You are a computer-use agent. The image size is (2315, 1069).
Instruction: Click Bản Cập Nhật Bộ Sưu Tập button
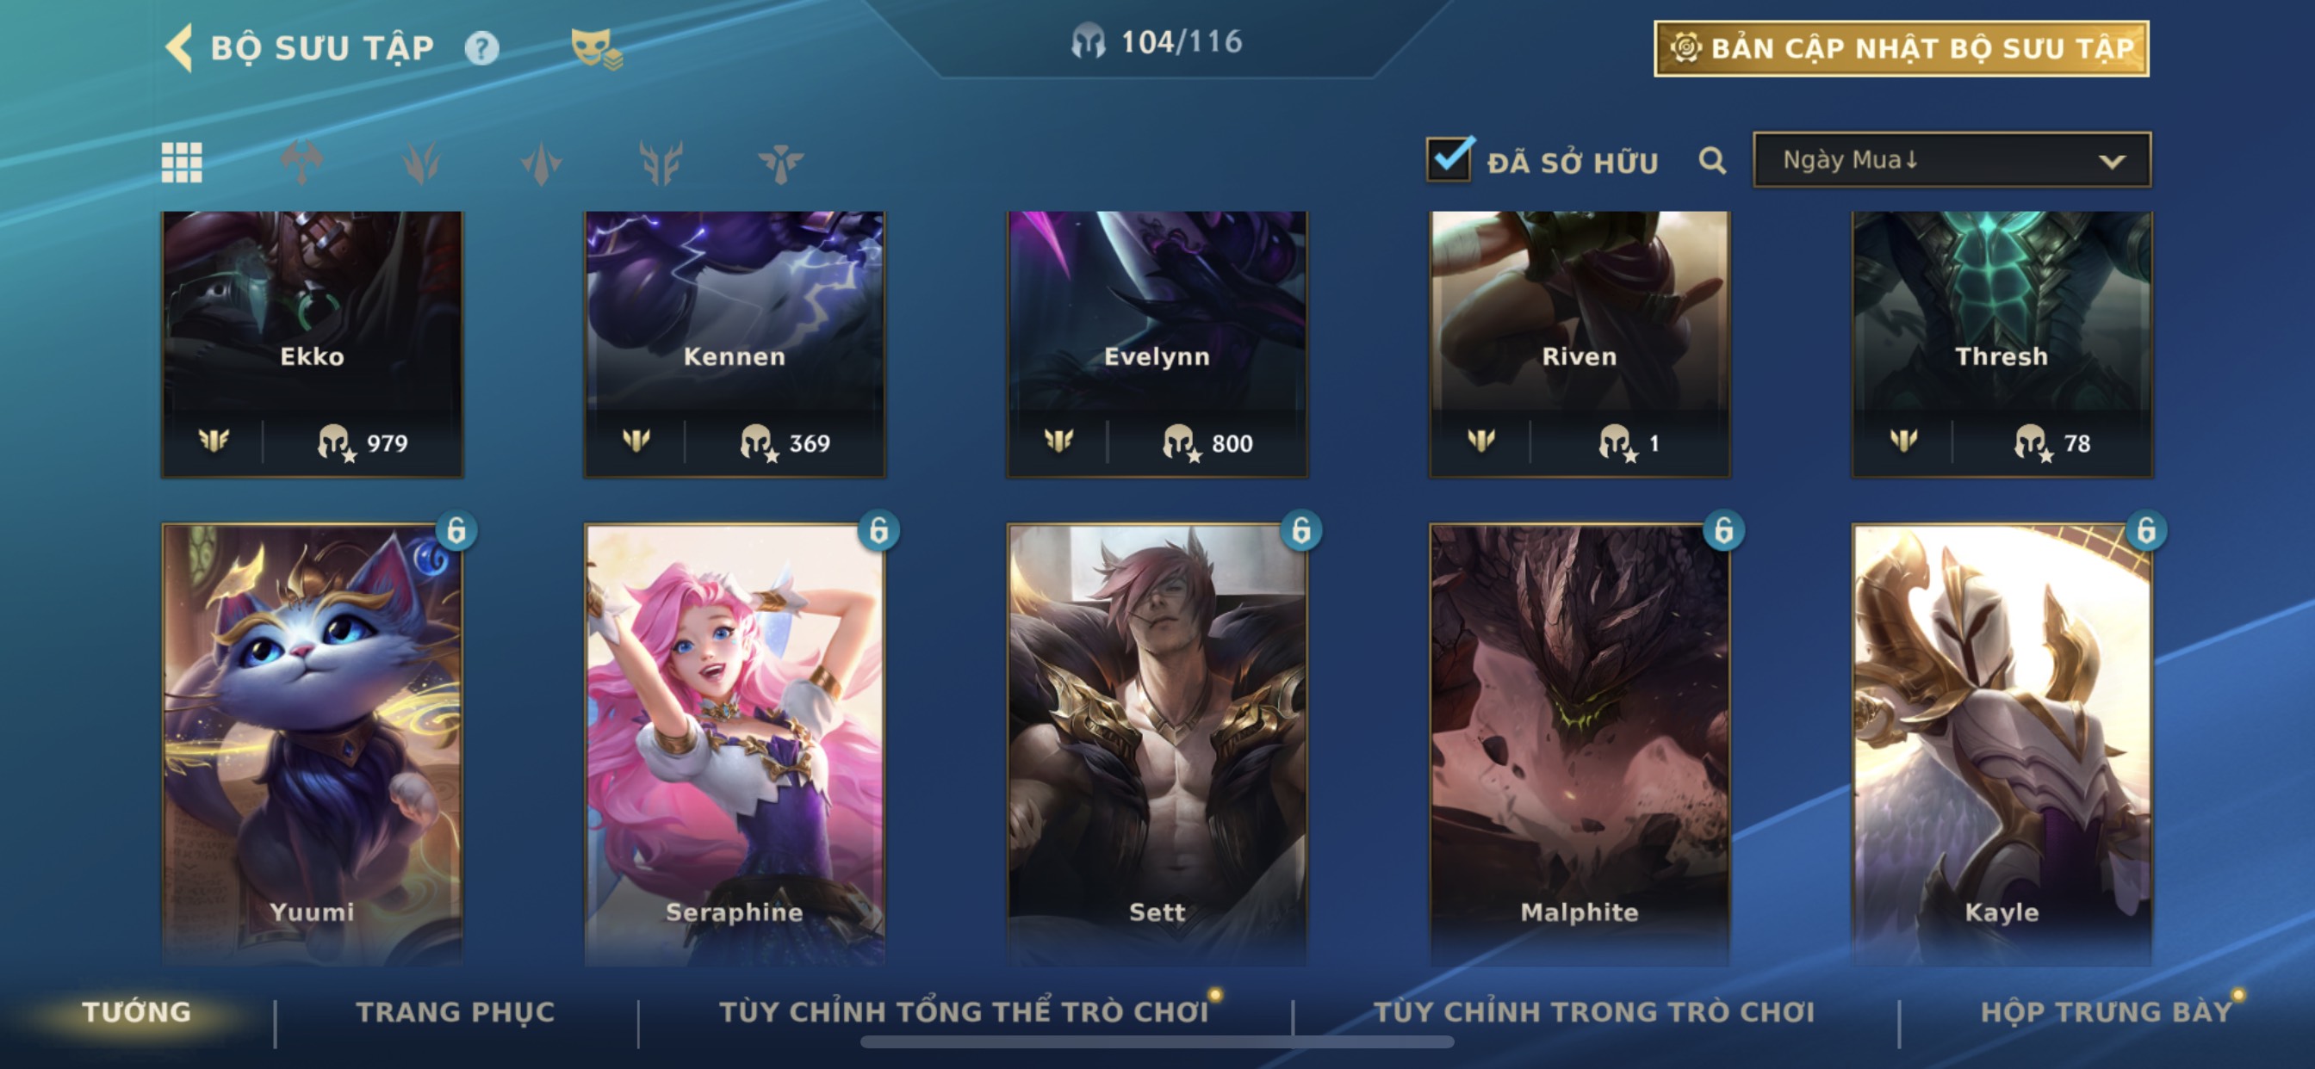click(1901, 48)
